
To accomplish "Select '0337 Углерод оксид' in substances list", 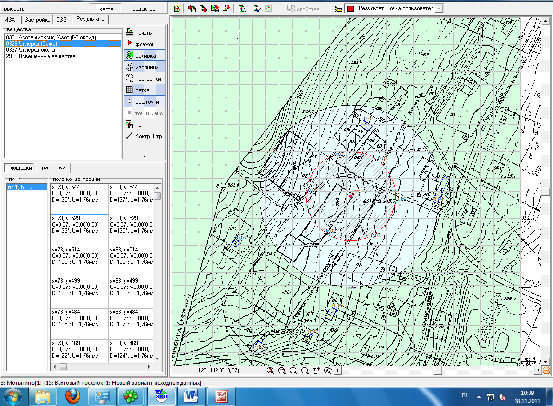I will (x=31, y=50).
